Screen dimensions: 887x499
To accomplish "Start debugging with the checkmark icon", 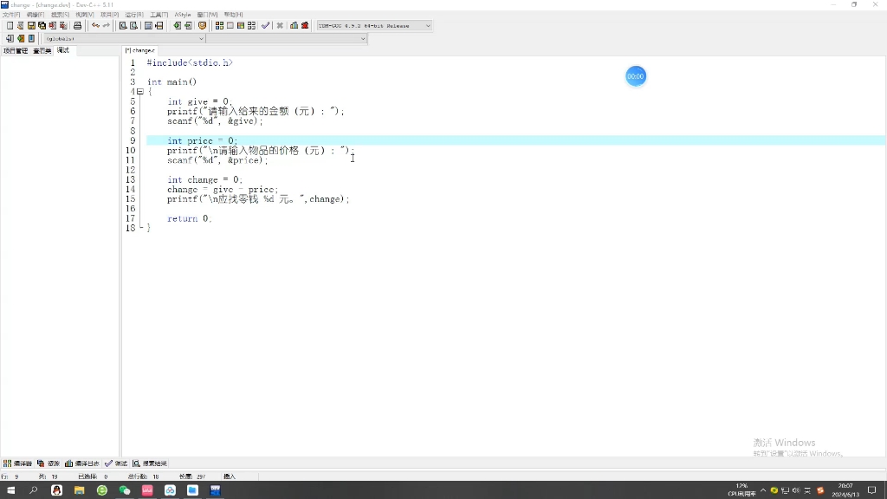I will pos(265,25).
